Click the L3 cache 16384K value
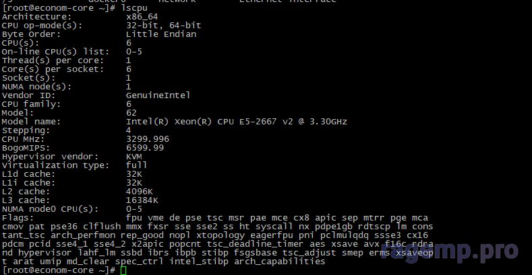Image resolution: width=532 pixels, height=275 pixels. (142, 200)
